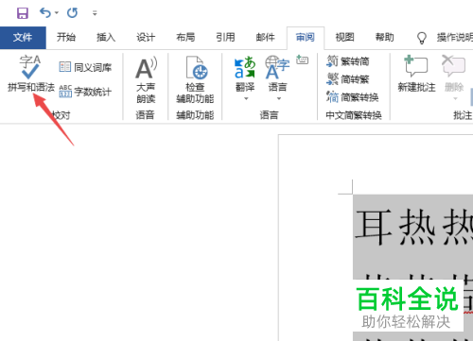Expand the 删除 comment dropdown arrow

tap(455, 98)
